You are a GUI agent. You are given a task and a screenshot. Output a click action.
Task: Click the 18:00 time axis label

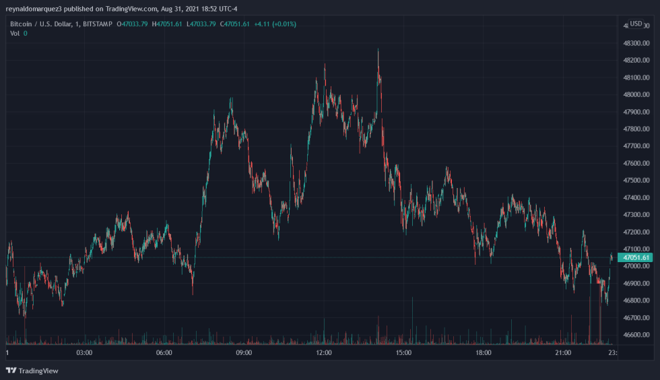484,352
